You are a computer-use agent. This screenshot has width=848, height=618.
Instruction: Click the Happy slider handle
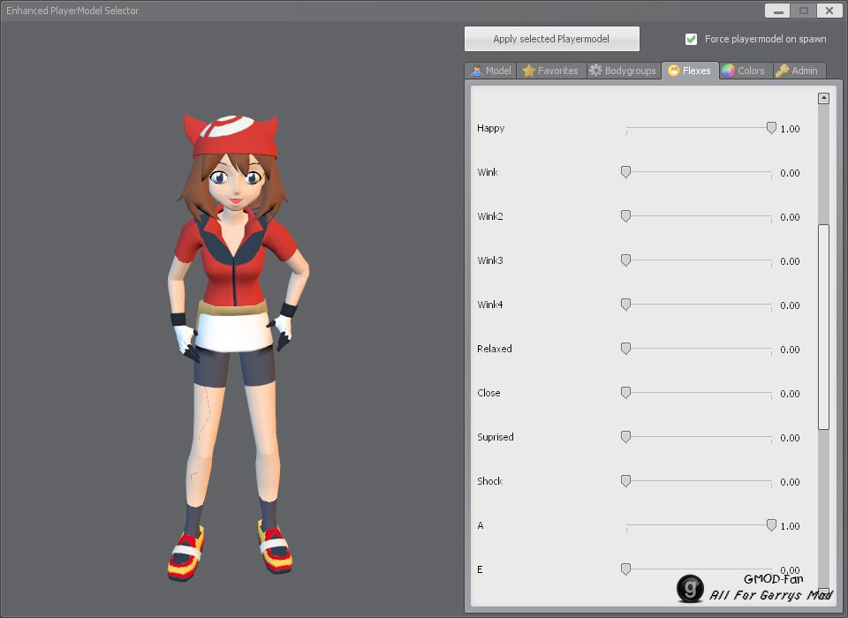coord(771,128)
